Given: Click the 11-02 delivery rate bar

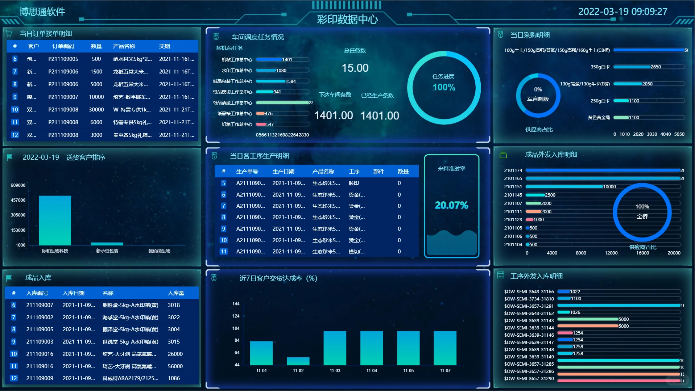Looking at the screenshot, I should click(298, 361).
